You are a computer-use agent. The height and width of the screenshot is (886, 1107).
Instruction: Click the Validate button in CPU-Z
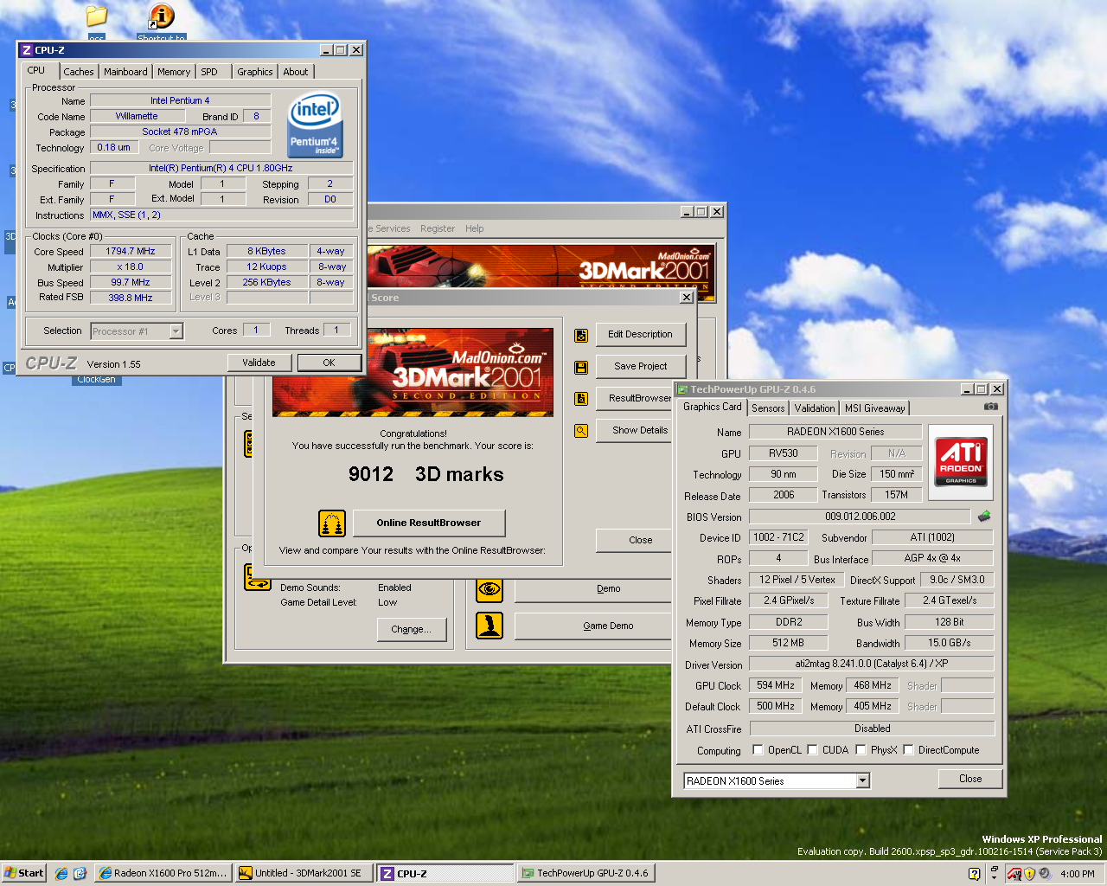click(x=259, y=363)
